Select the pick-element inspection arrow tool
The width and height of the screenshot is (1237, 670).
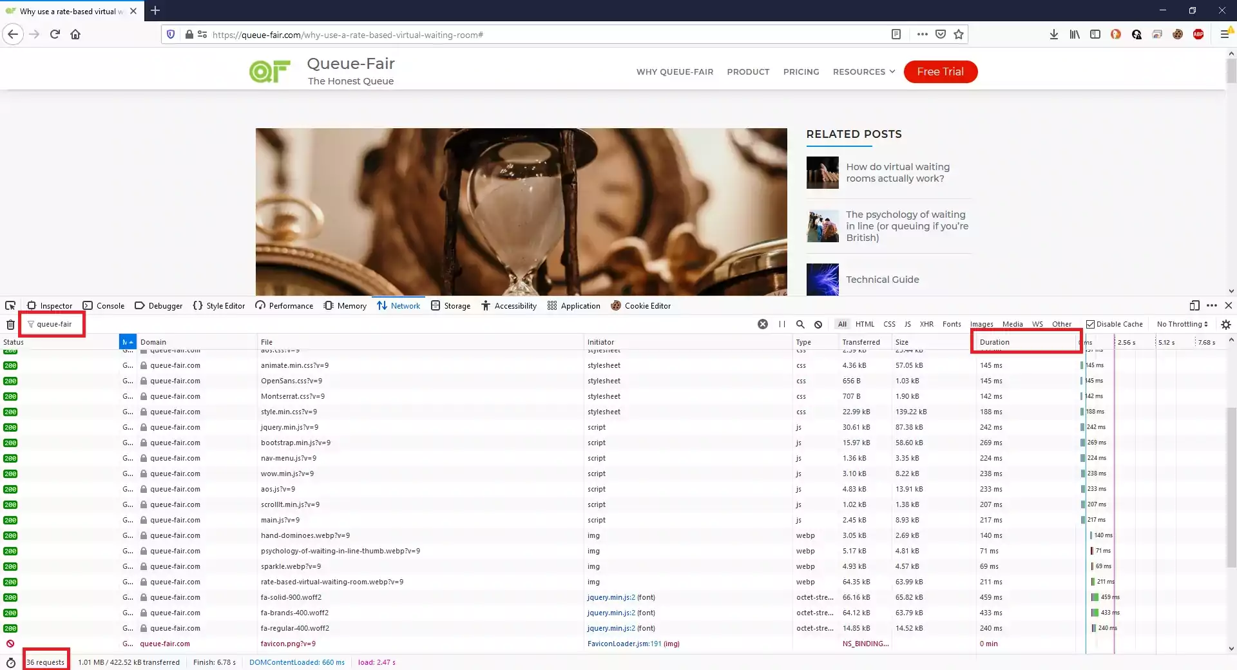point(10,305)
